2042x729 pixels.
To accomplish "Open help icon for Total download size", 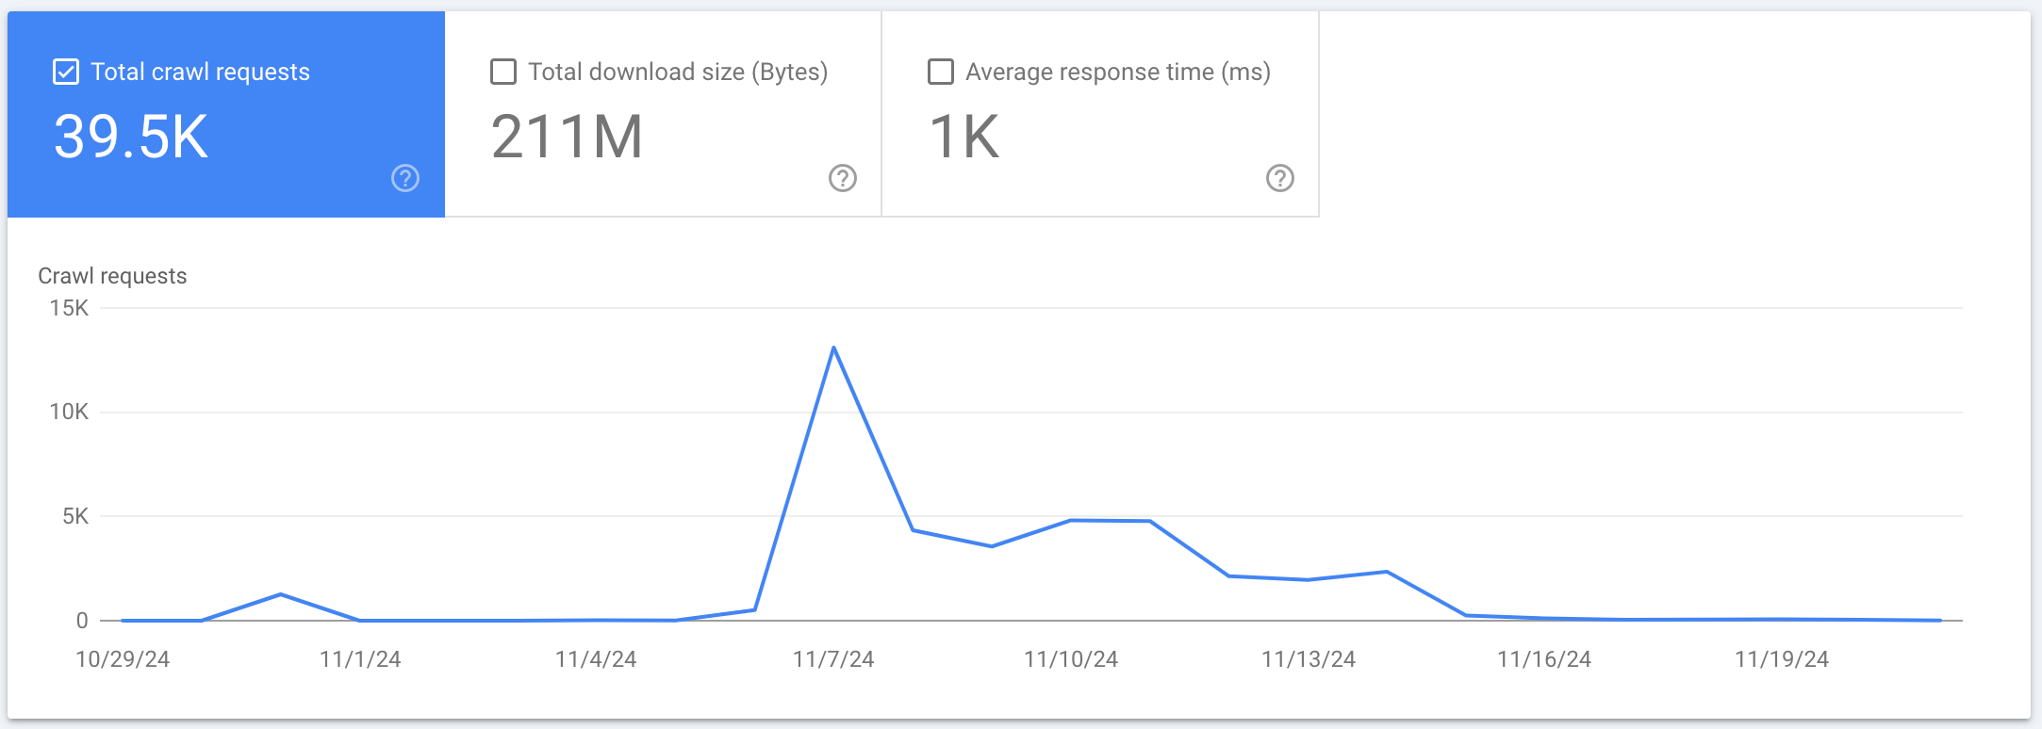I will (843, 178).
